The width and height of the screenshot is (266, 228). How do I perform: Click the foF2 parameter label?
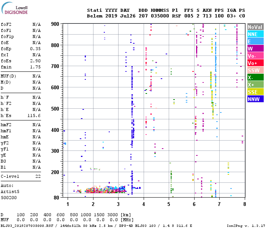click(6, 24)
